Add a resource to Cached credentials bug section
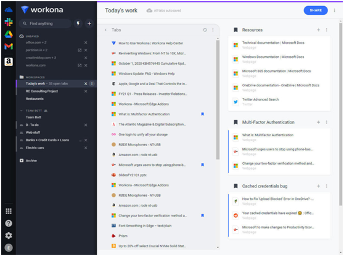This screenshot has width=344, height=256. tap(318, 186)
